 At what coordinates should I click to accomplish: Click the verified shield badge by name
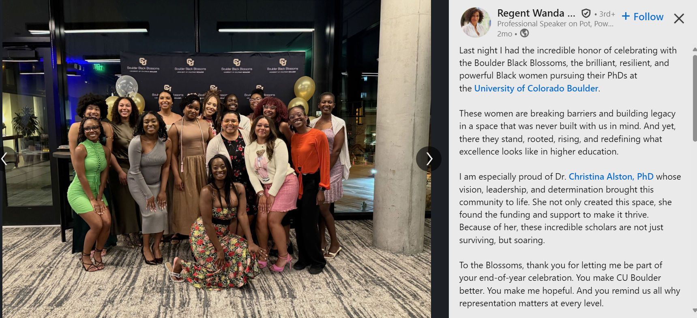(586, 13)
